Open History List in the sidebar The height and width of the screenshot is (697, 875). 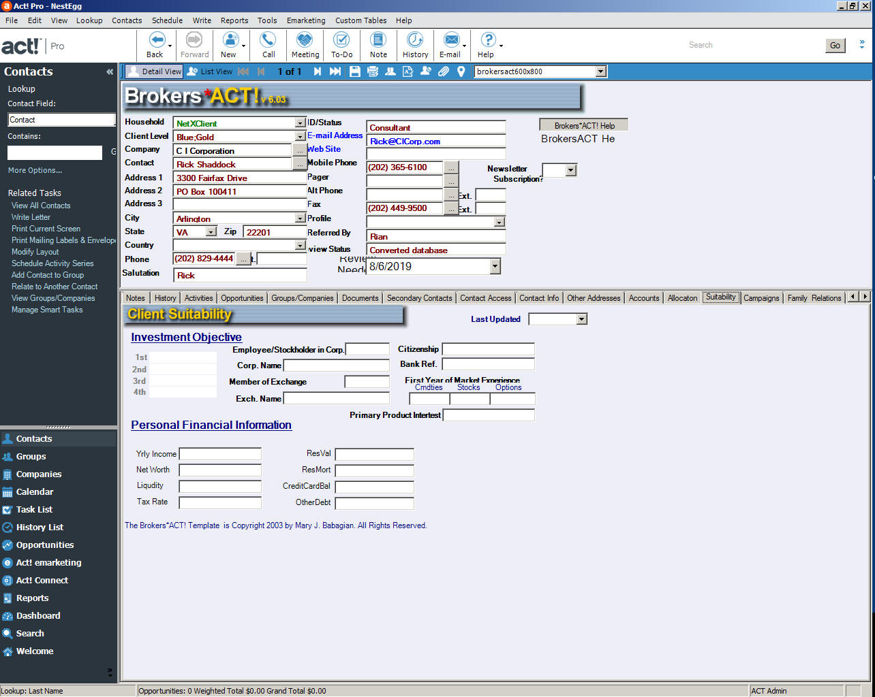(40, 528)
